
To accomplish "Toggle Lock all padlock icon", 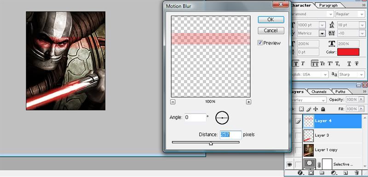I will pyautogui.click(x=323, y=109).
